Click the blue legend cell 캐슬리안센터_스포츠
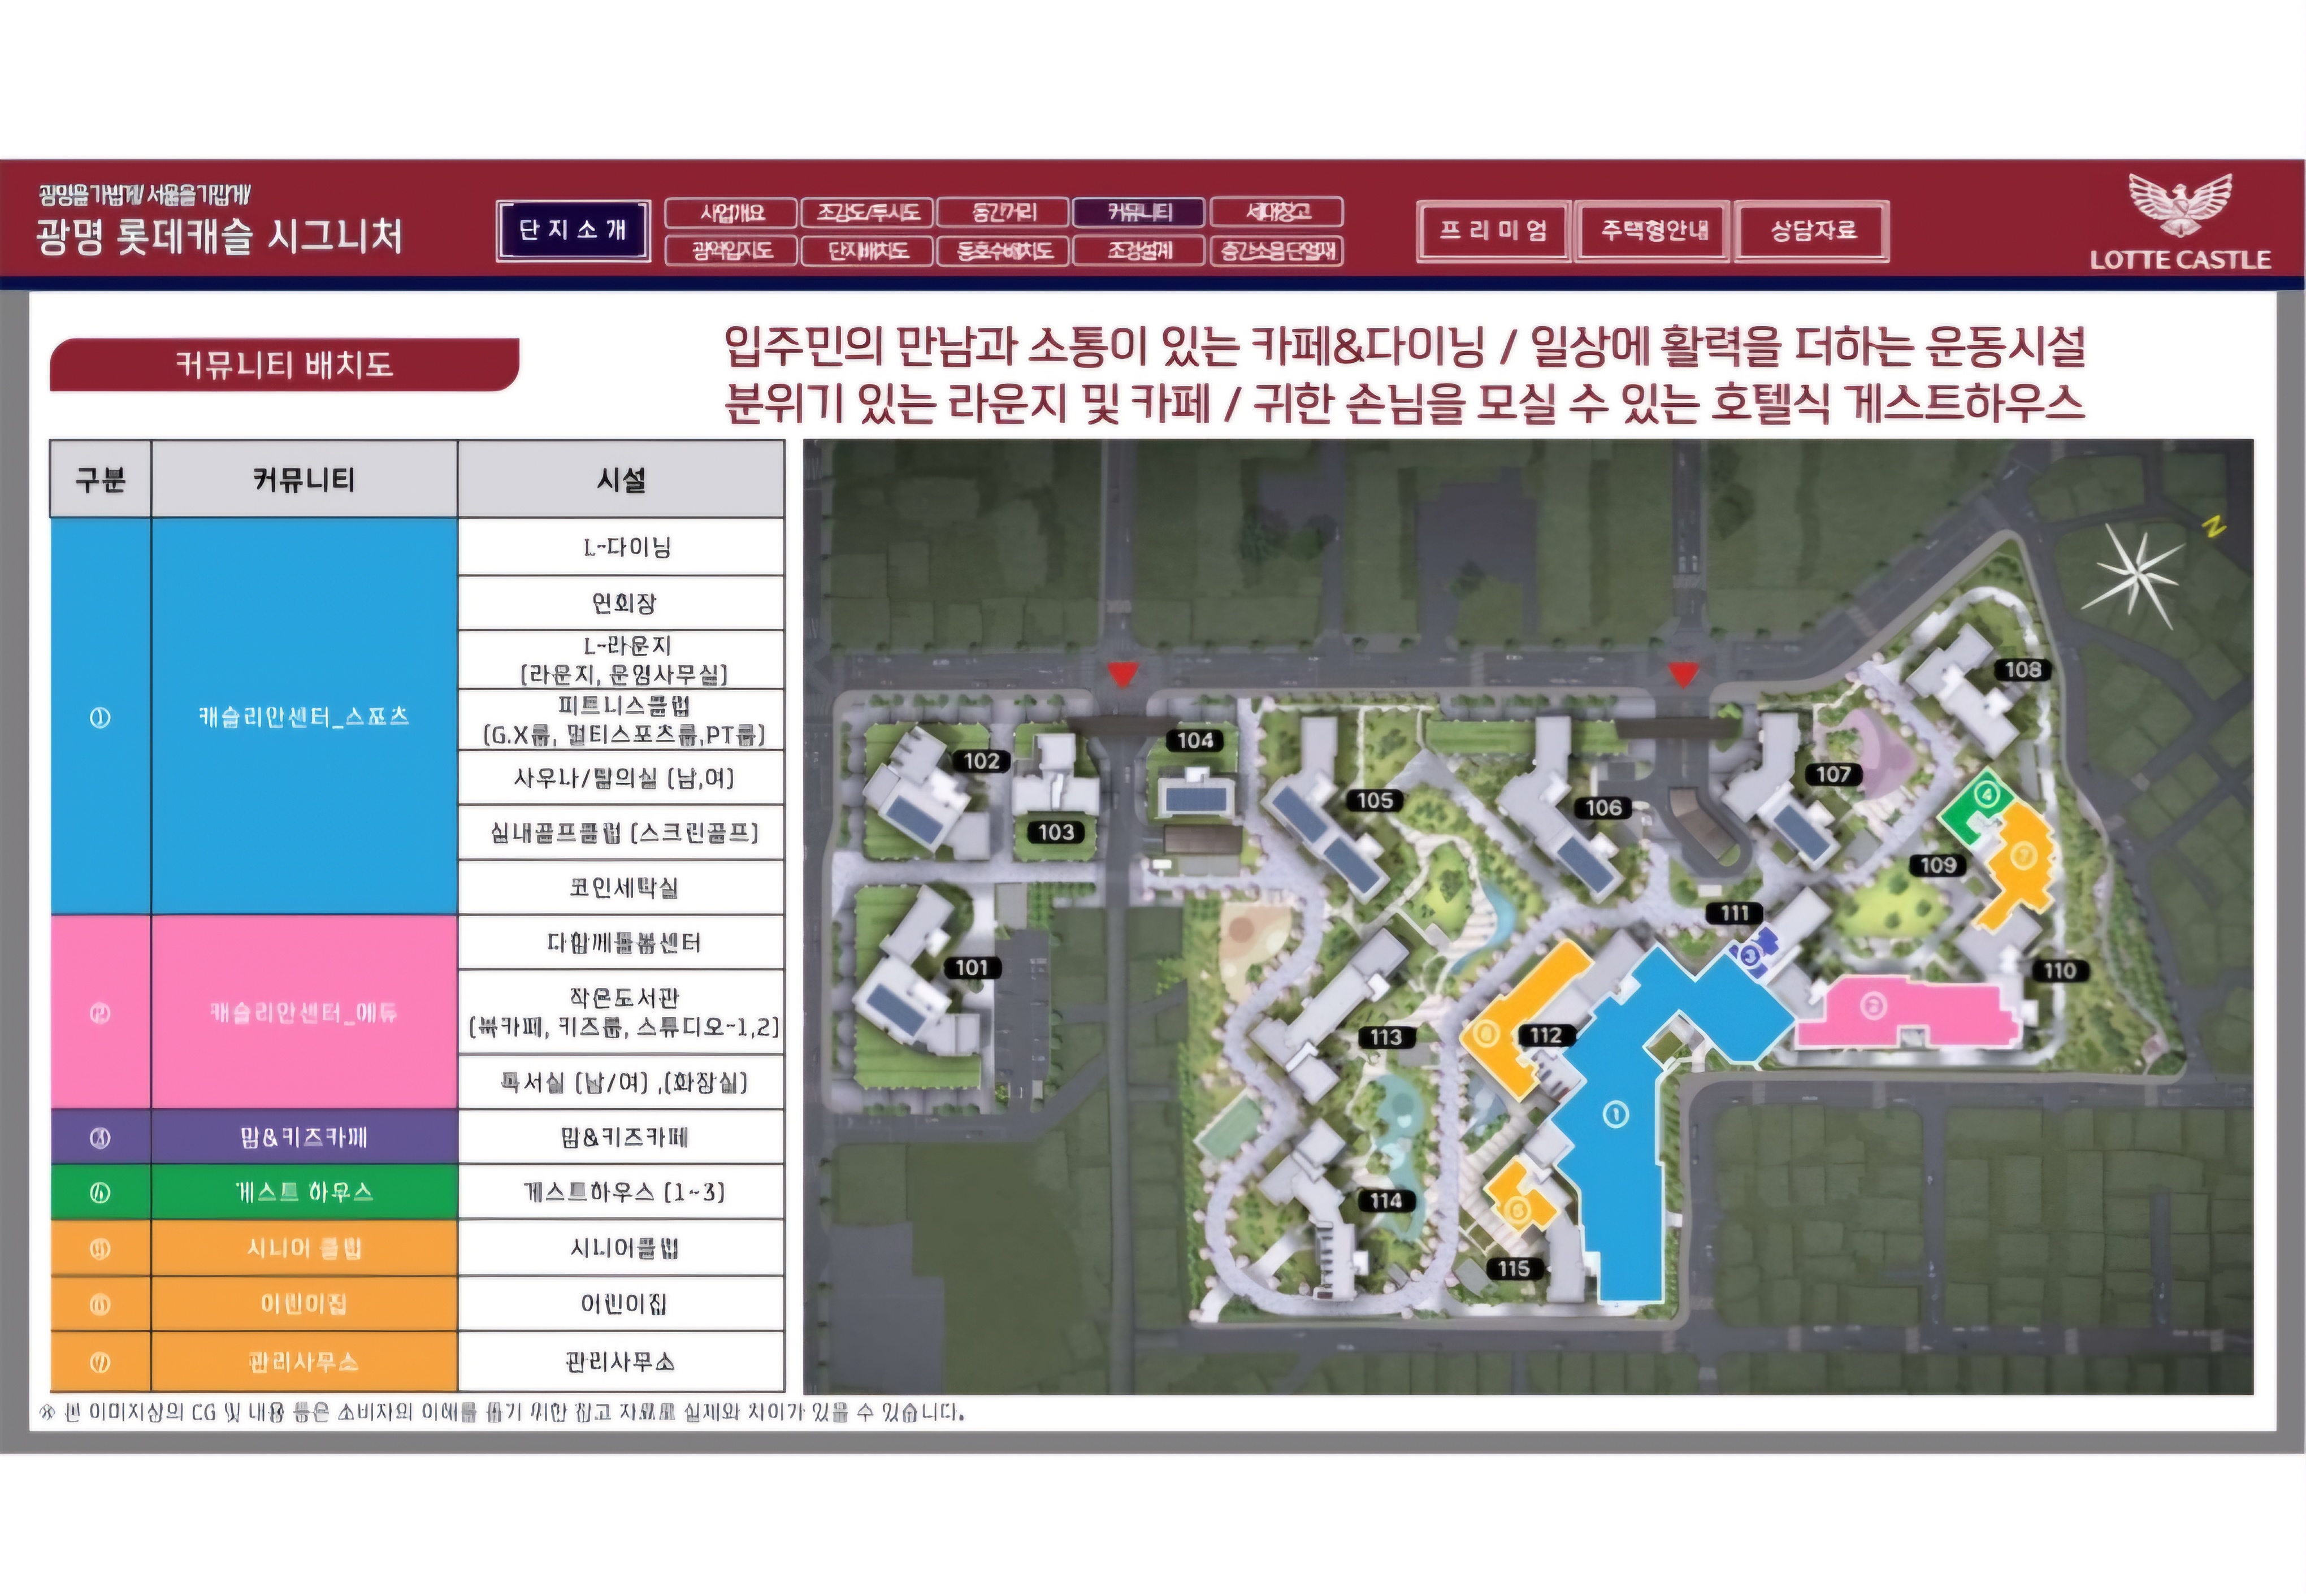The image size is (2306, 1596). pos(304,716)
